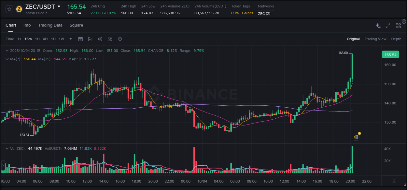Open the chart style selector icon
This screenshot has height=190, width=407.
tap(90, 39)
